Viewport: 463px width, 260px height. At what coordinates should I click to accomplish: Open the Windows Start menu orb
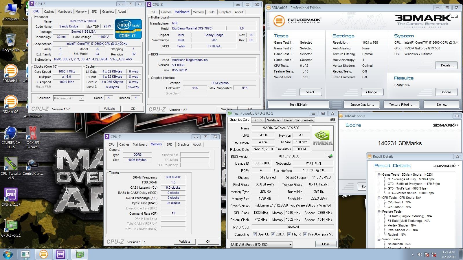[x=8, y=254]
